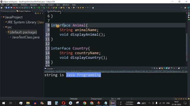The image size is (190, 106).
Task: Click Remove Launch X icon in Console
Action: pyautogui.click(x=154, y=68)
